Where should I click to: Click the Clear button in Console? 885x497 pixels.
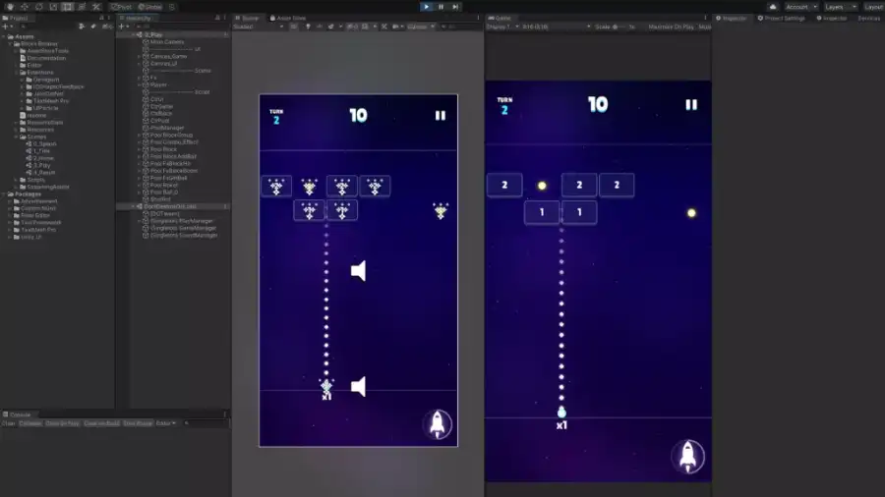(x=9, y=423)
